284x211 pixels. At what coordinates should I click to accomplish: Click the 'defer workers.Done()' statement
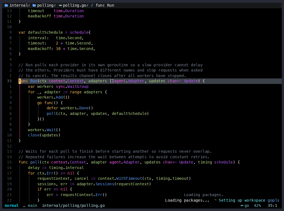point(70,108)
